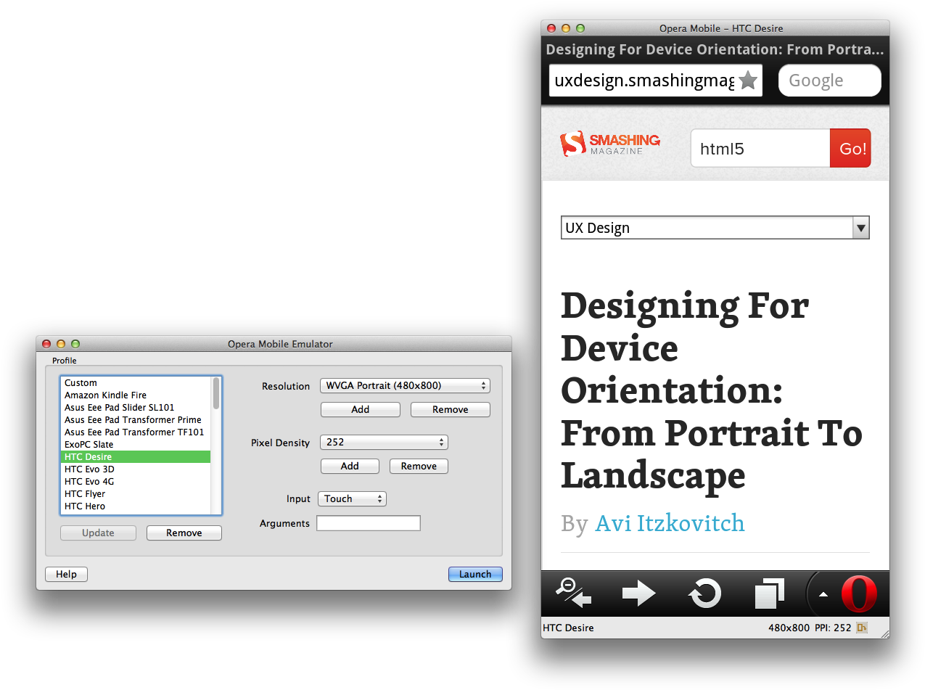Viewport: 925px width, 690px height.
Task: Open Help in Opera Mobile Emulator
Action: coord(66,575)
